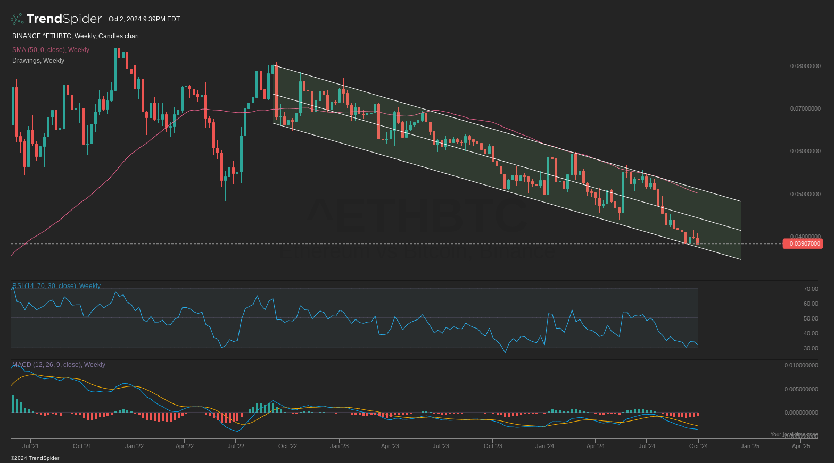Click the red 0.03907000 current price tag
Viewport: 834px width, 463px height.
point(803,243)
